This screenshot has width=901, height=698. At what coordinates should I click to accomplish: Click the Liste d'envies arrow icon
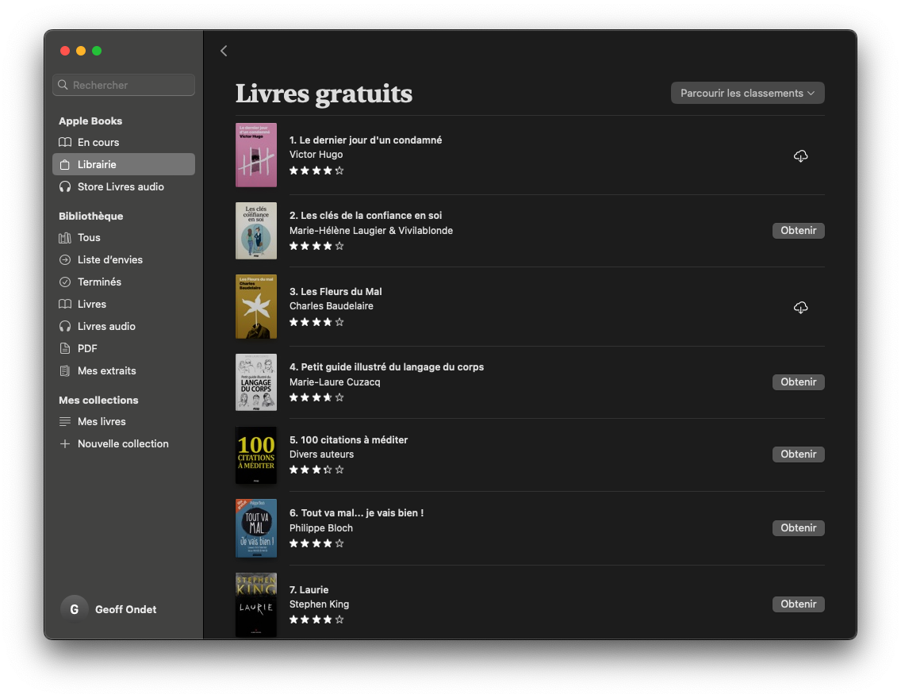point(65,259)
